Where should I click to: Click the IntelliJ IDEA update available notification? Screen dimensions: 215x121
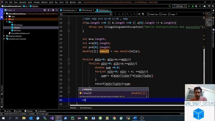(26, 114)
